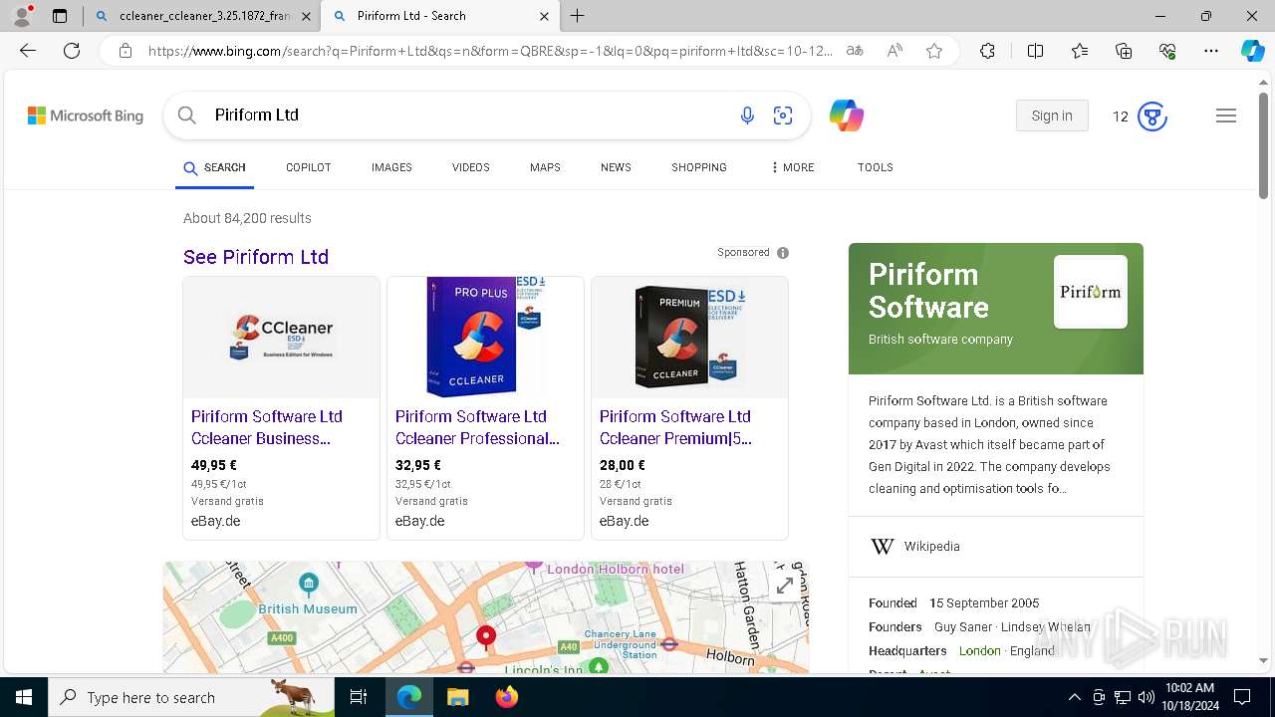Click the Edge profile avatar icon
Viewport: 1275px width, 717px height.
(22, 16)
